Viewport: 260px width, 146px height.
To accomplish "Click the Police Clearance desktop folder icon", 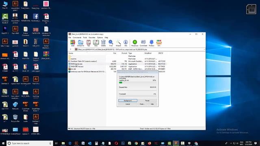I will point(26,31).
